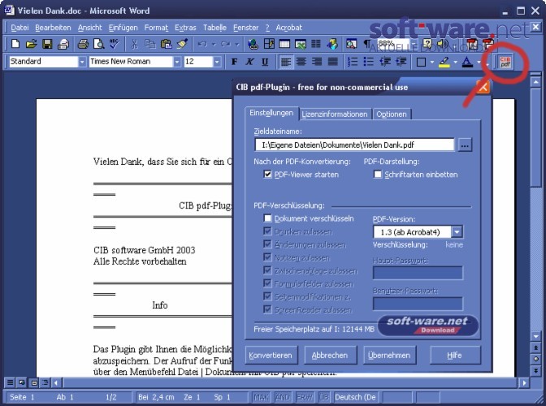This screenshot has height=406, width=546.
Task: Save the document with floppy icon
Action: tap(47, 44)
